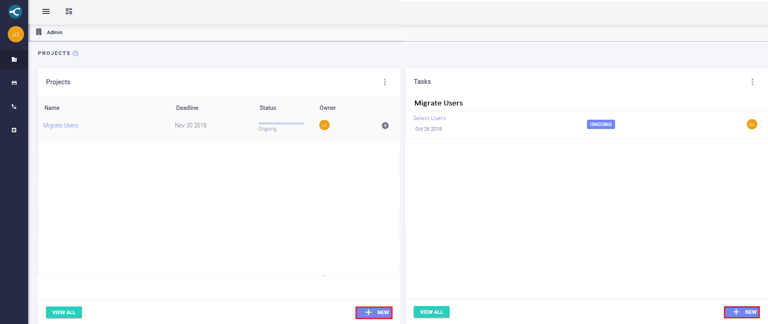Open the Migrate Users project link
The image size is (768, 324).
pyautogui.click(x=61, y=125)
